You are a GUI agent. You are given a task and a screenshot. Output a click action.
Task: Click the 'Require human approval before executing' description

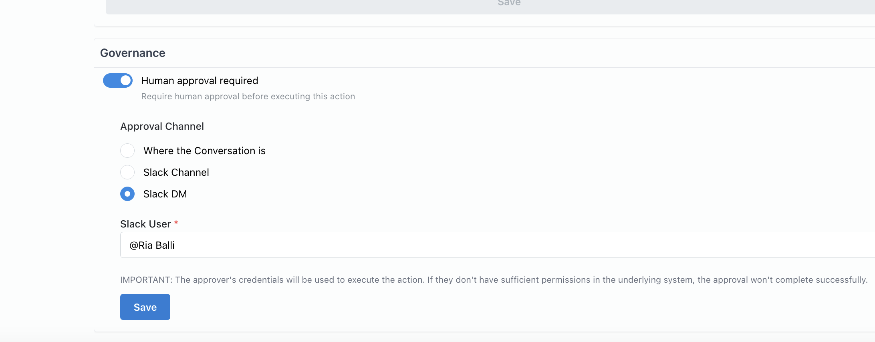pyautogui.click(x=248, y=97)
